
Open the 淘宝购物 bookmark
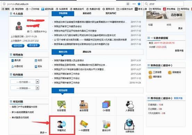coord(18,9)
